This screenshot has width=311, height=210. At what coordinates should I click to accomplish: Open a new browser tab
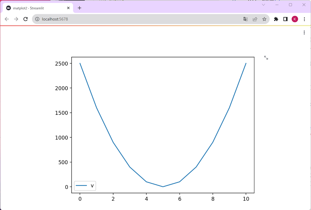79,8
